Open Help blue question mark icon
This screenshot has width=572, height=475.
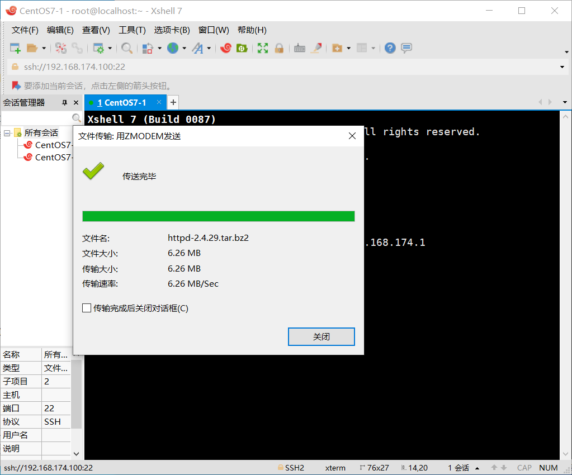(390, 48)
